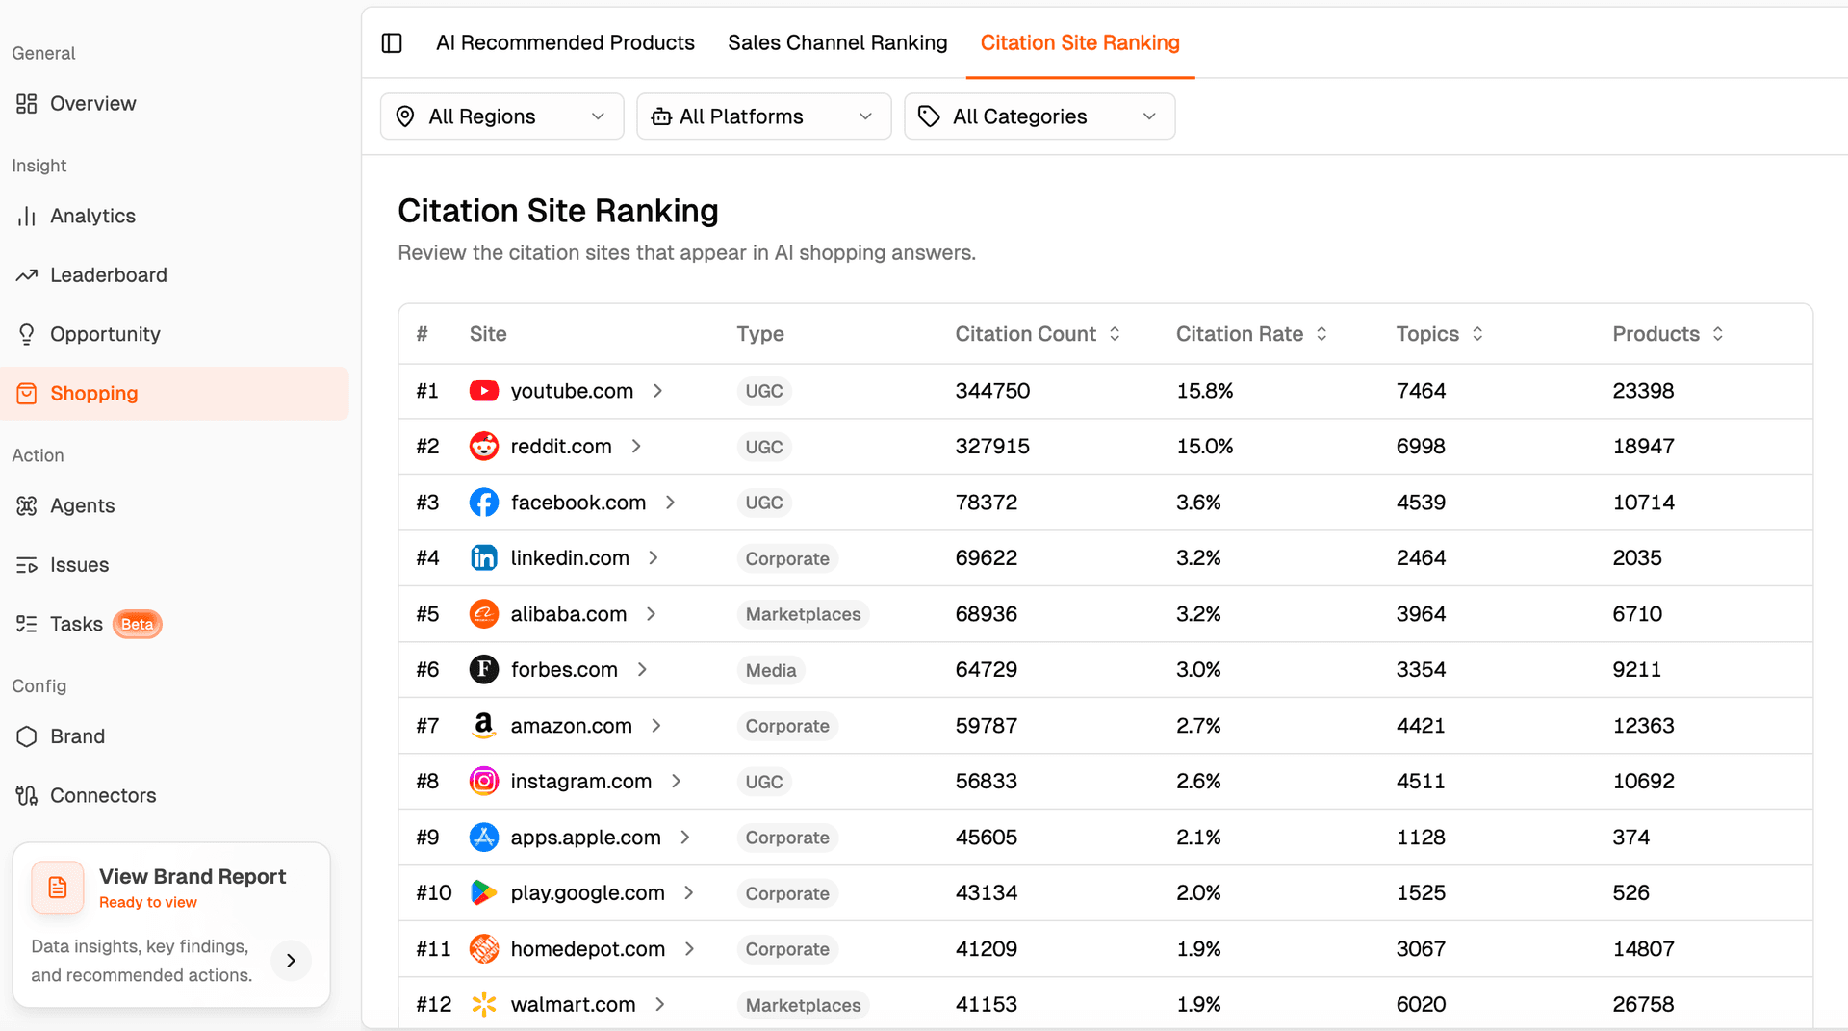Select Shopping in sidebar
Image resolution: width=1848 pixels, height=1031 pixels.
point(174,393)
